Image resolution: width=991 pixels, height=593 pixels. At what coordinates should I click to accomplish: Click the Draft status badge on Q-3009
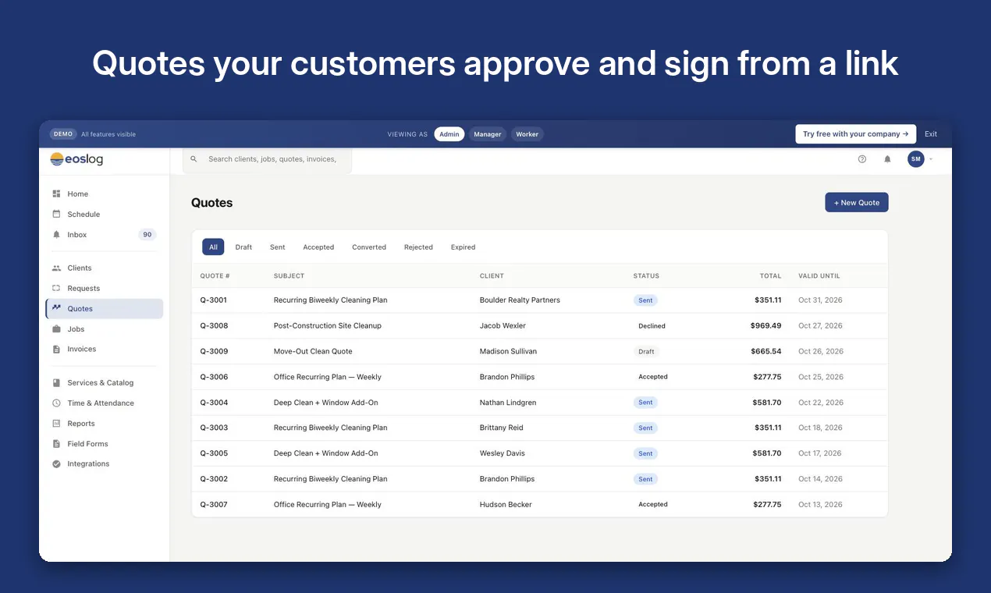pos(646,351)
